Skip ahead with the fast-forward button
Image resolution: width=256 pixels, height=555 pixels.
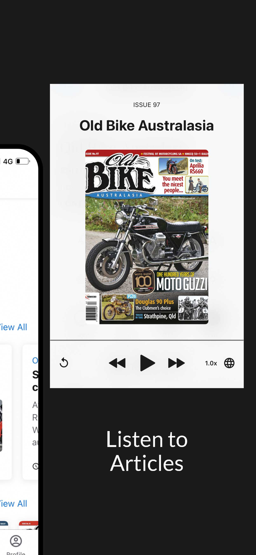[176, 363]
